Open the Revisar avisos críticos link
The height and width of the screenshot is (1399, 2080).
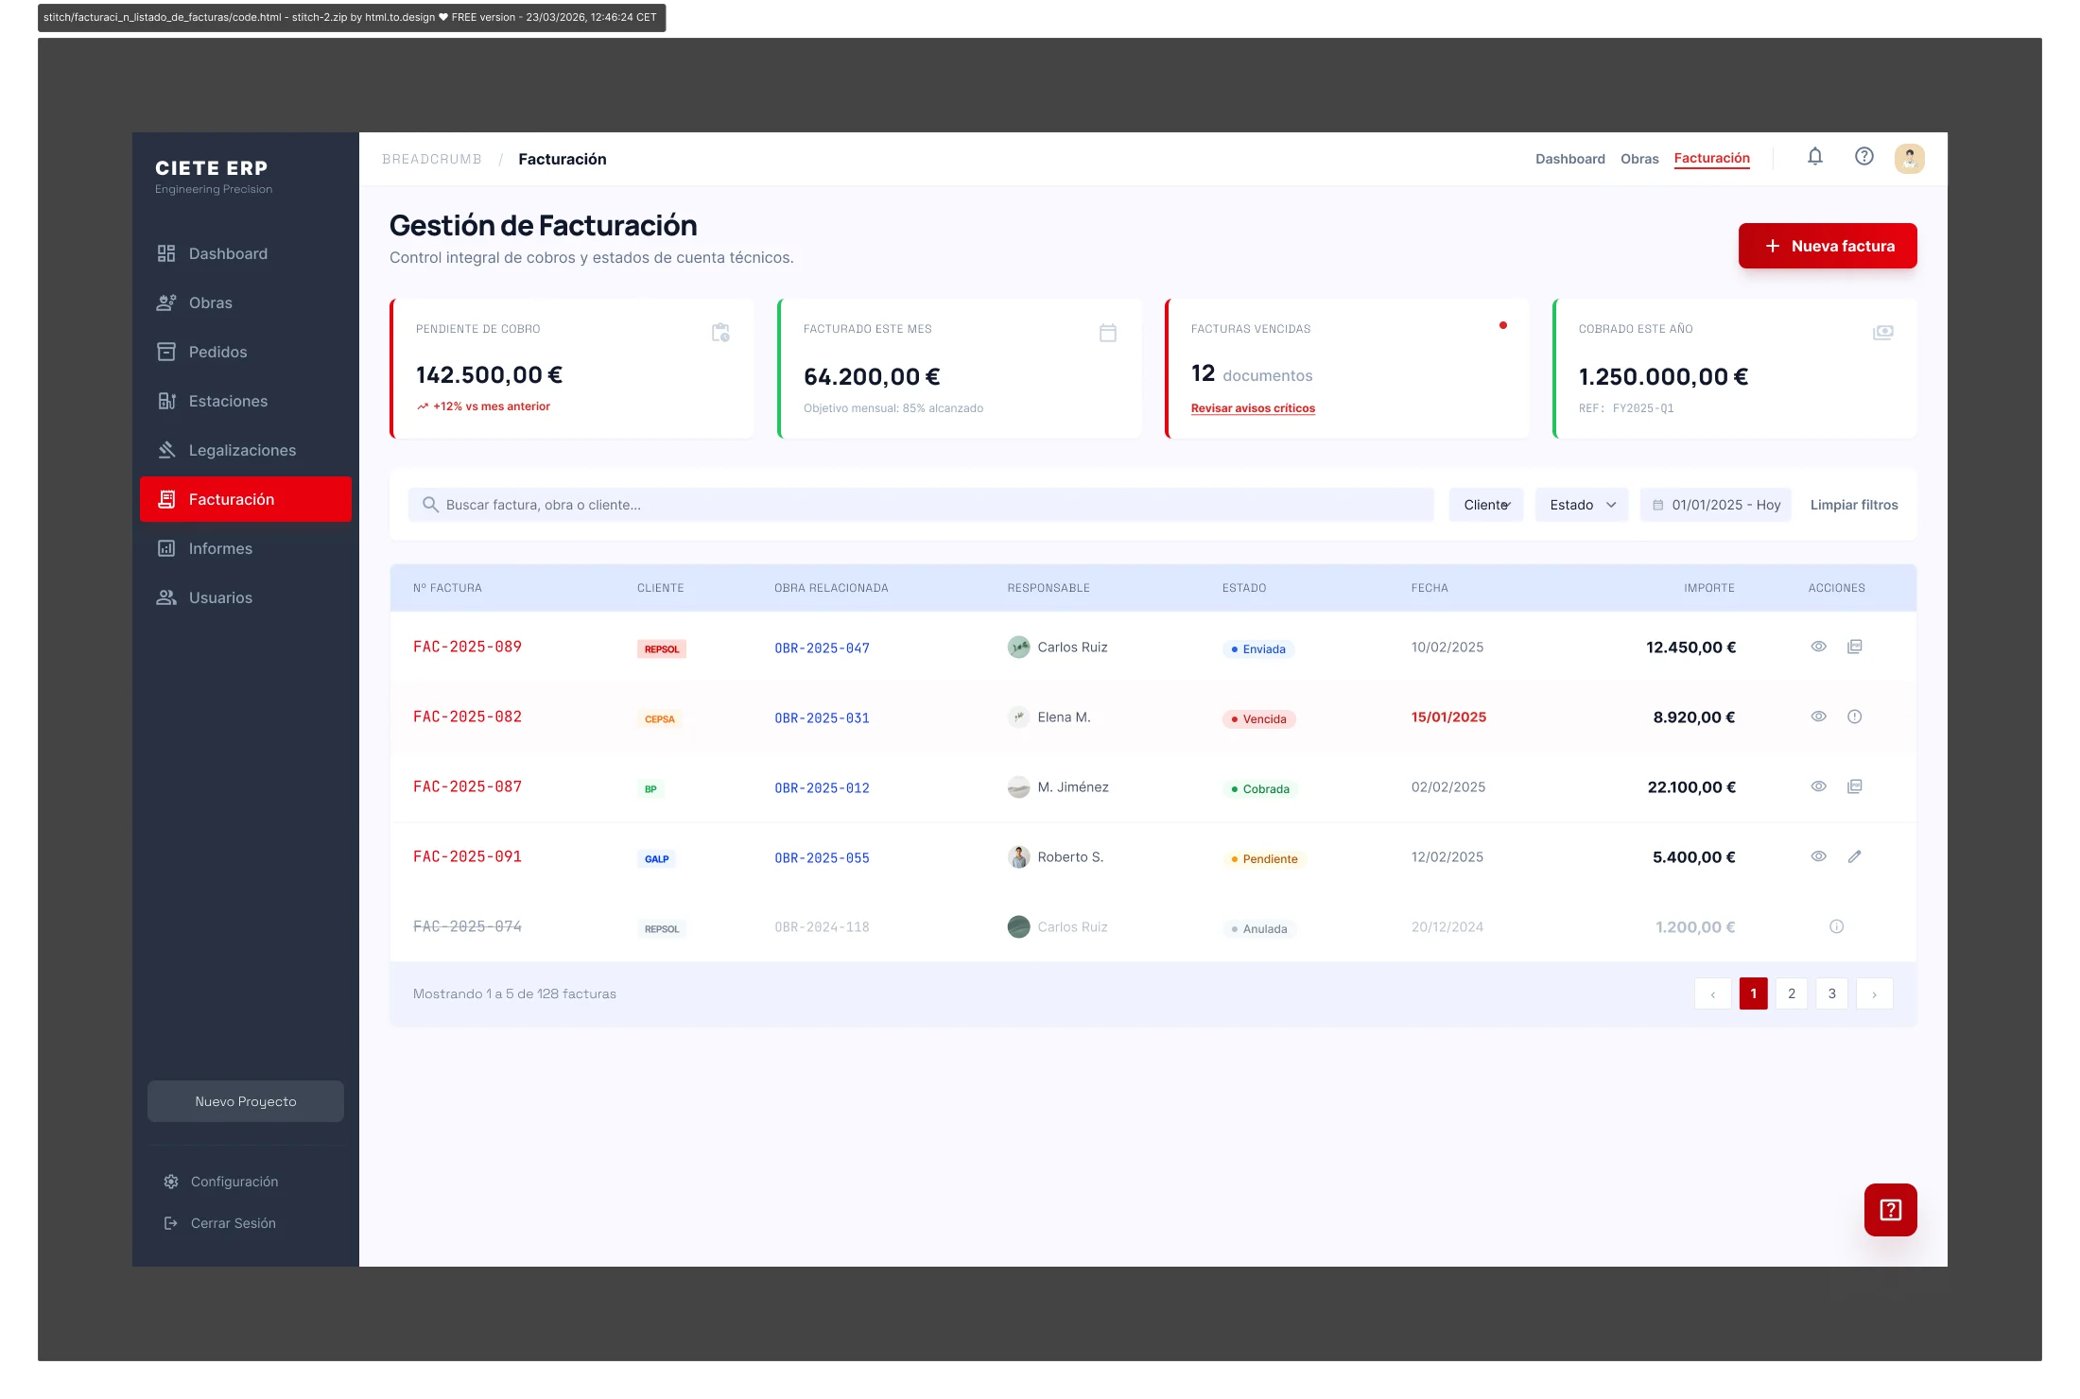tap(1252, 407)
